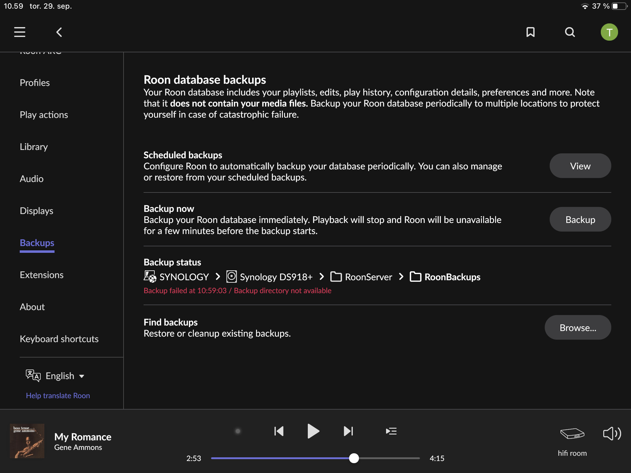Click the Synology DS918+ path label
Viewport: 631px width, 473px height.
(276, 277)
